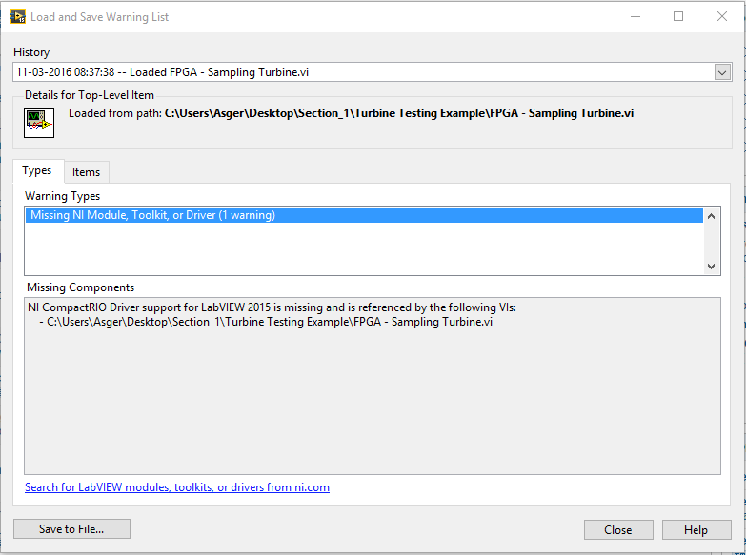The image size is (746, 555).
Task: Click the referenced VI path in Missing Components
Action: pyautogui.click(x=270, y=322)
